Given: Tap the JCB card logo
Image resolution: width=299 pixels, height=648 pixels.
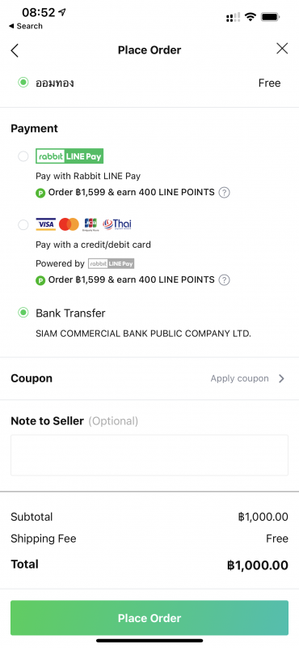Looking at the screenshot, I should pos(91,224).
